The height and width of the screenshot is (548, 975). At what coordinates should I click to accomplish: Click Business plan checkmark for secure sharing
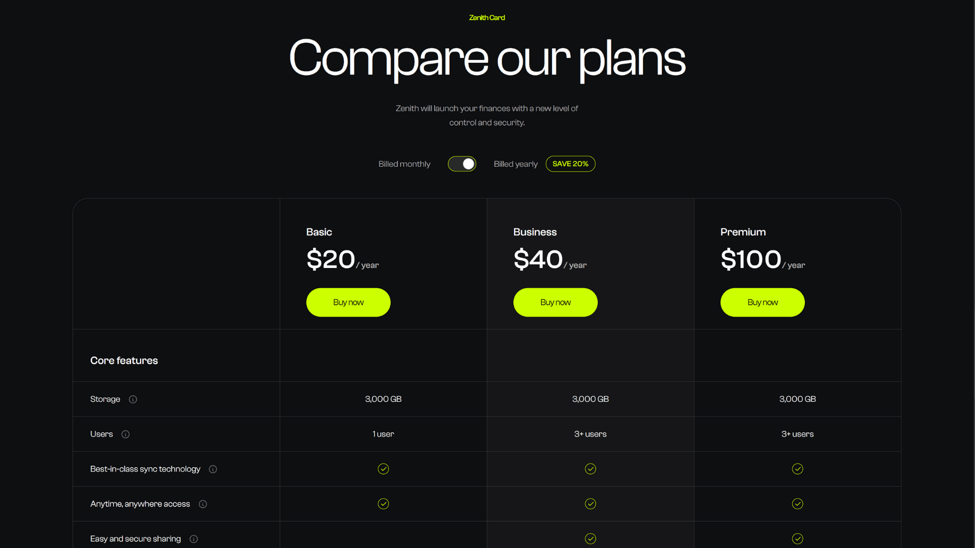coord(591,539)
